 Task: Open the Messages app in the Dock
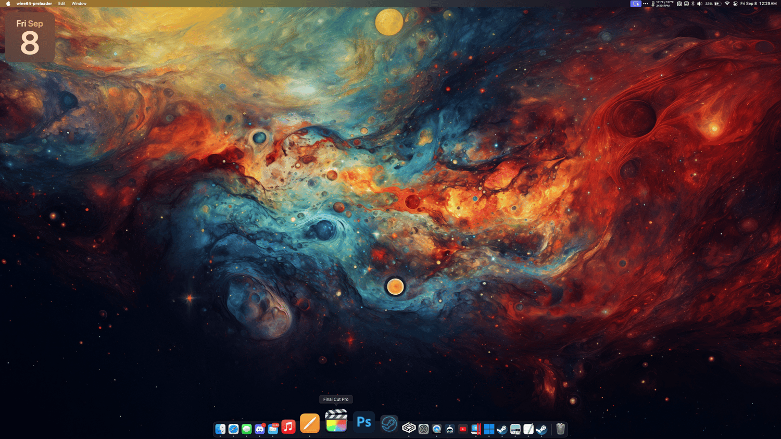(x=246, y=429)
